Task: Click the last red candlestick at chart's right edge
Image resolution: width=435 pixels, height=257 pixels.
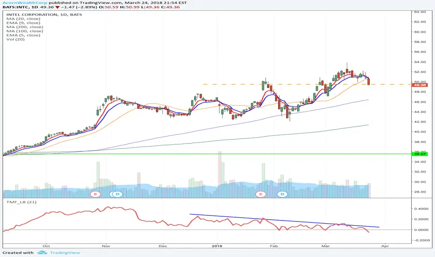Action: click(369, 82)
